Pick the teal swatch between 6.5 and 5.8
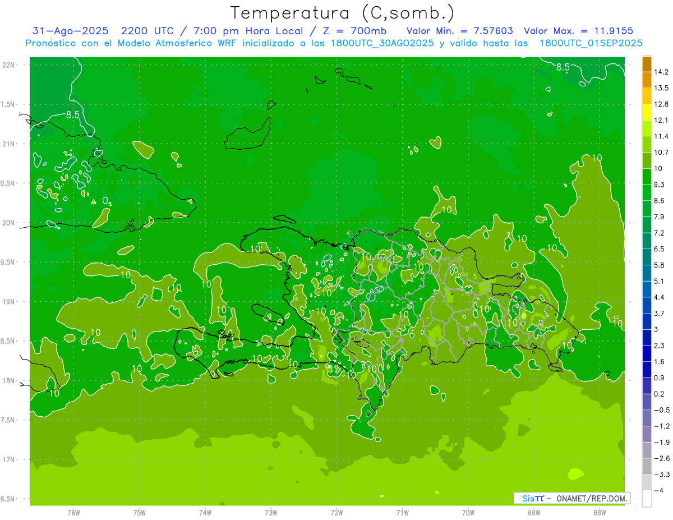This screenshot has height=520, width=673. [x=647, y=256]
